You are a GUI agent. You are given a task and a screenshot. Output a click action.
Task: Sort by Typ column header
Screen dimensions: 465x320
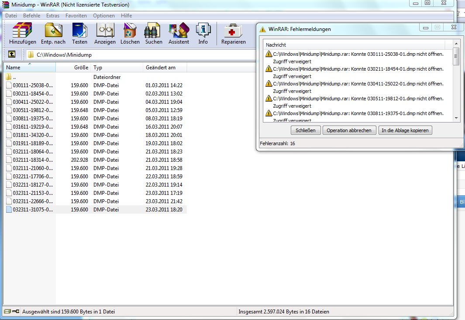click(x=117, y=68)
